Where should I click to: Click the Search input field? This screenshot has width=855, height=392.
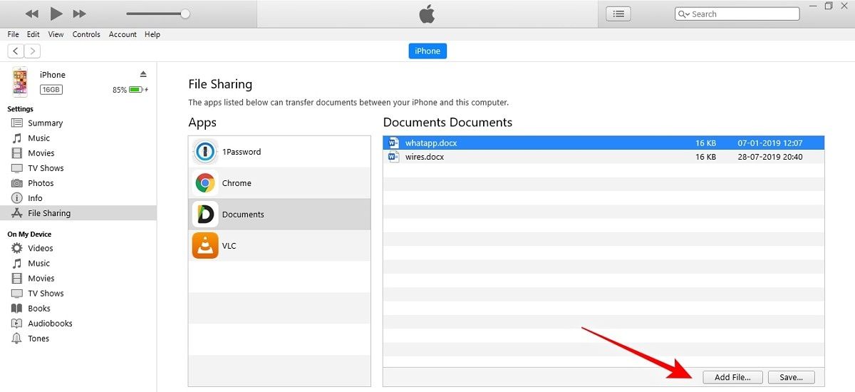(741, 14)
